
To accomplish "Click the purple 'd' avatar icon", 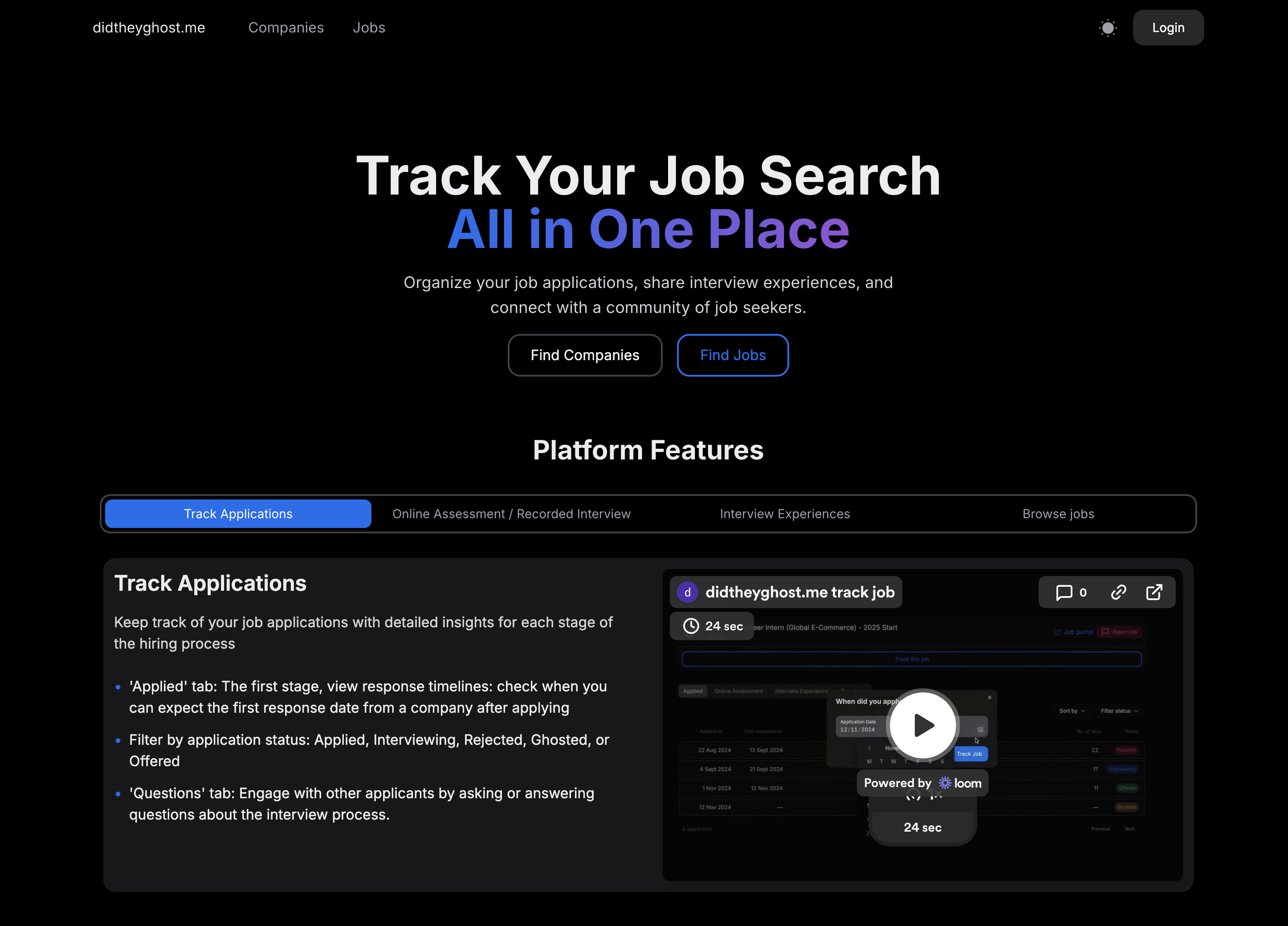I will [687, 592].
